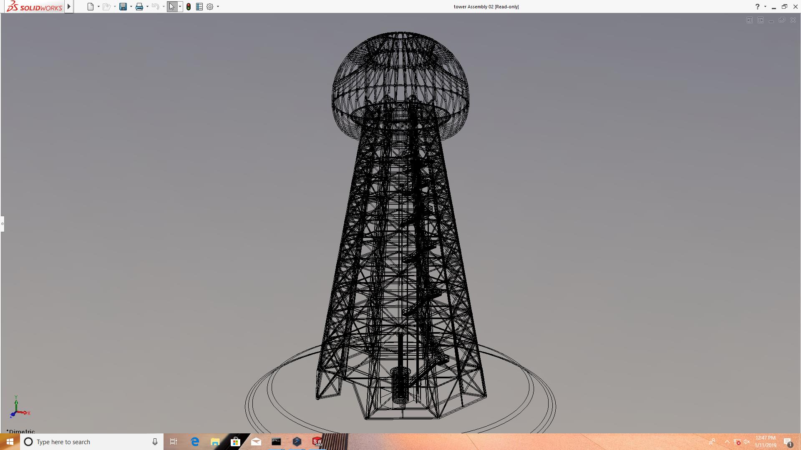
Task: Click the expand-right viewport pane icon
Action: point(761,20)
